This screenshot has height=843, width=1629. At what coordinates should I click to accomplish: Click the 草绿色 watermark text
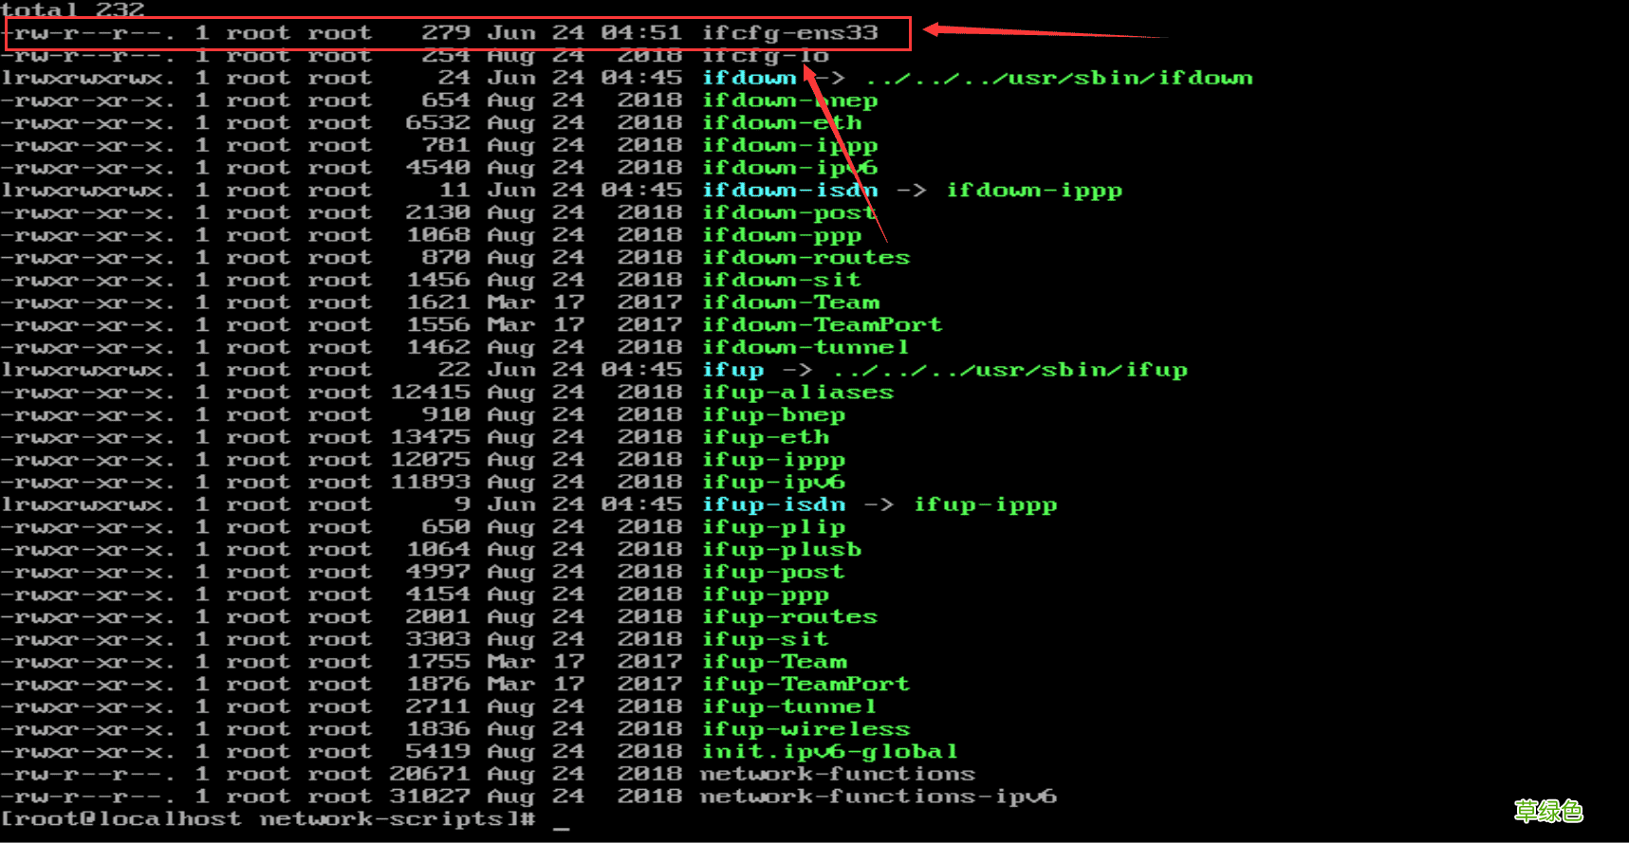click(x=1547, y=811)
